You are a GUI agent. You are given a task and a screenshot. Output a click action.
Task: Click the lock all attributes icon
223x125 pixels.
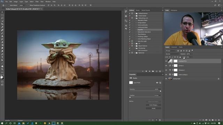pyautogui.click(x=180, y=57)
